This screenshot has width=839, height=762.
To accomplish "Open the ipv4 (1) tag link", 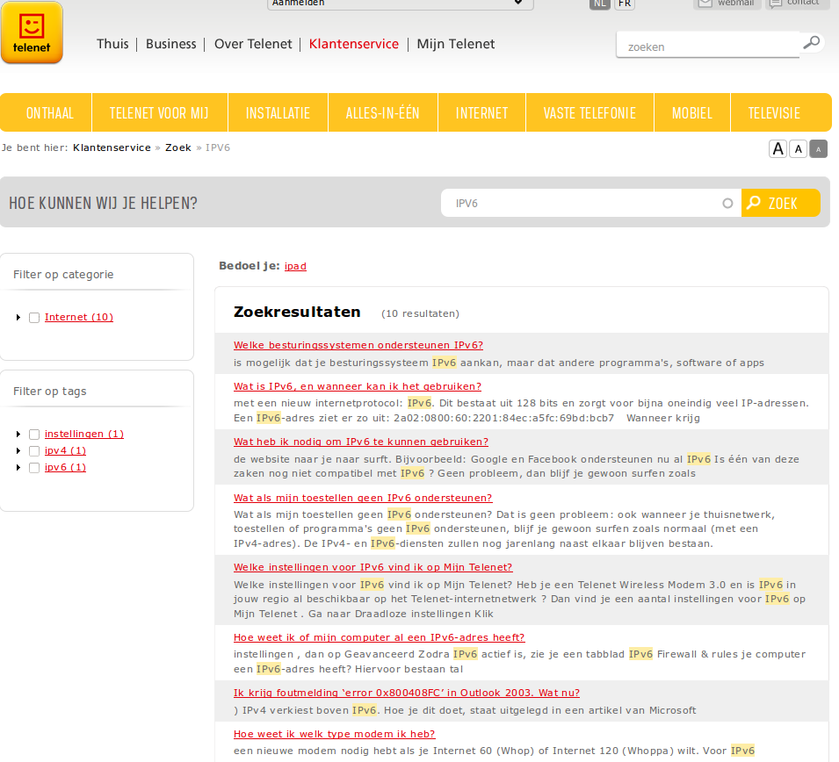I will (65, 450).
